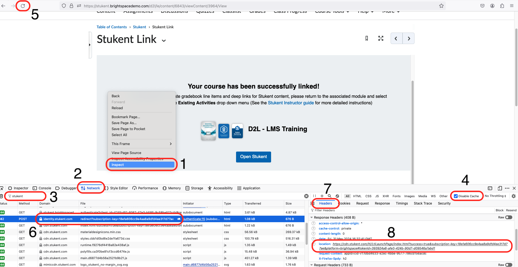Reload the page with the browser refresh icon
This screenshot has height=267, width=518.
(23, 6)
